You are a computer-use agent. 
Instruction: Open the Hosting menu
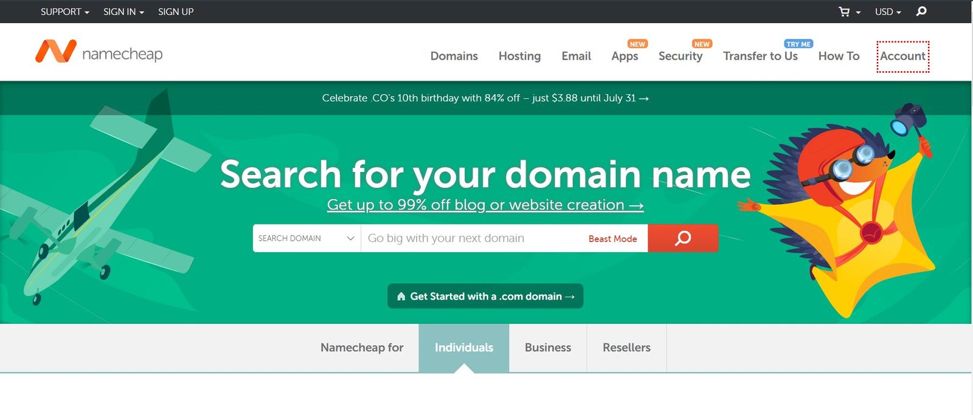(x=519, y=56)
